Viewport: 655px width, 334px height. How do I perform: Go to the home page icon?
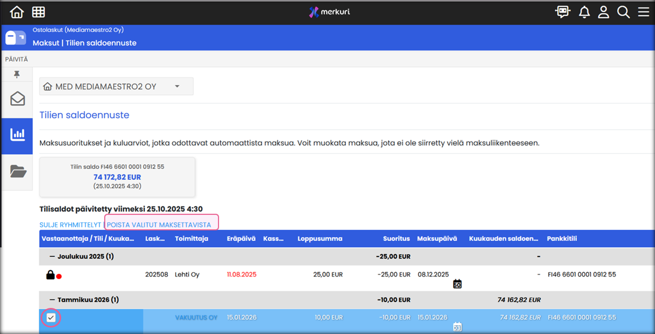pos(17,12)
